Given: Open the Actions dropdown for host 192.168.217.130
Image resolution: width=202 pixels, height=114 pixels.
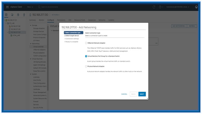Looking at the screenshot, I should point(56,15).
